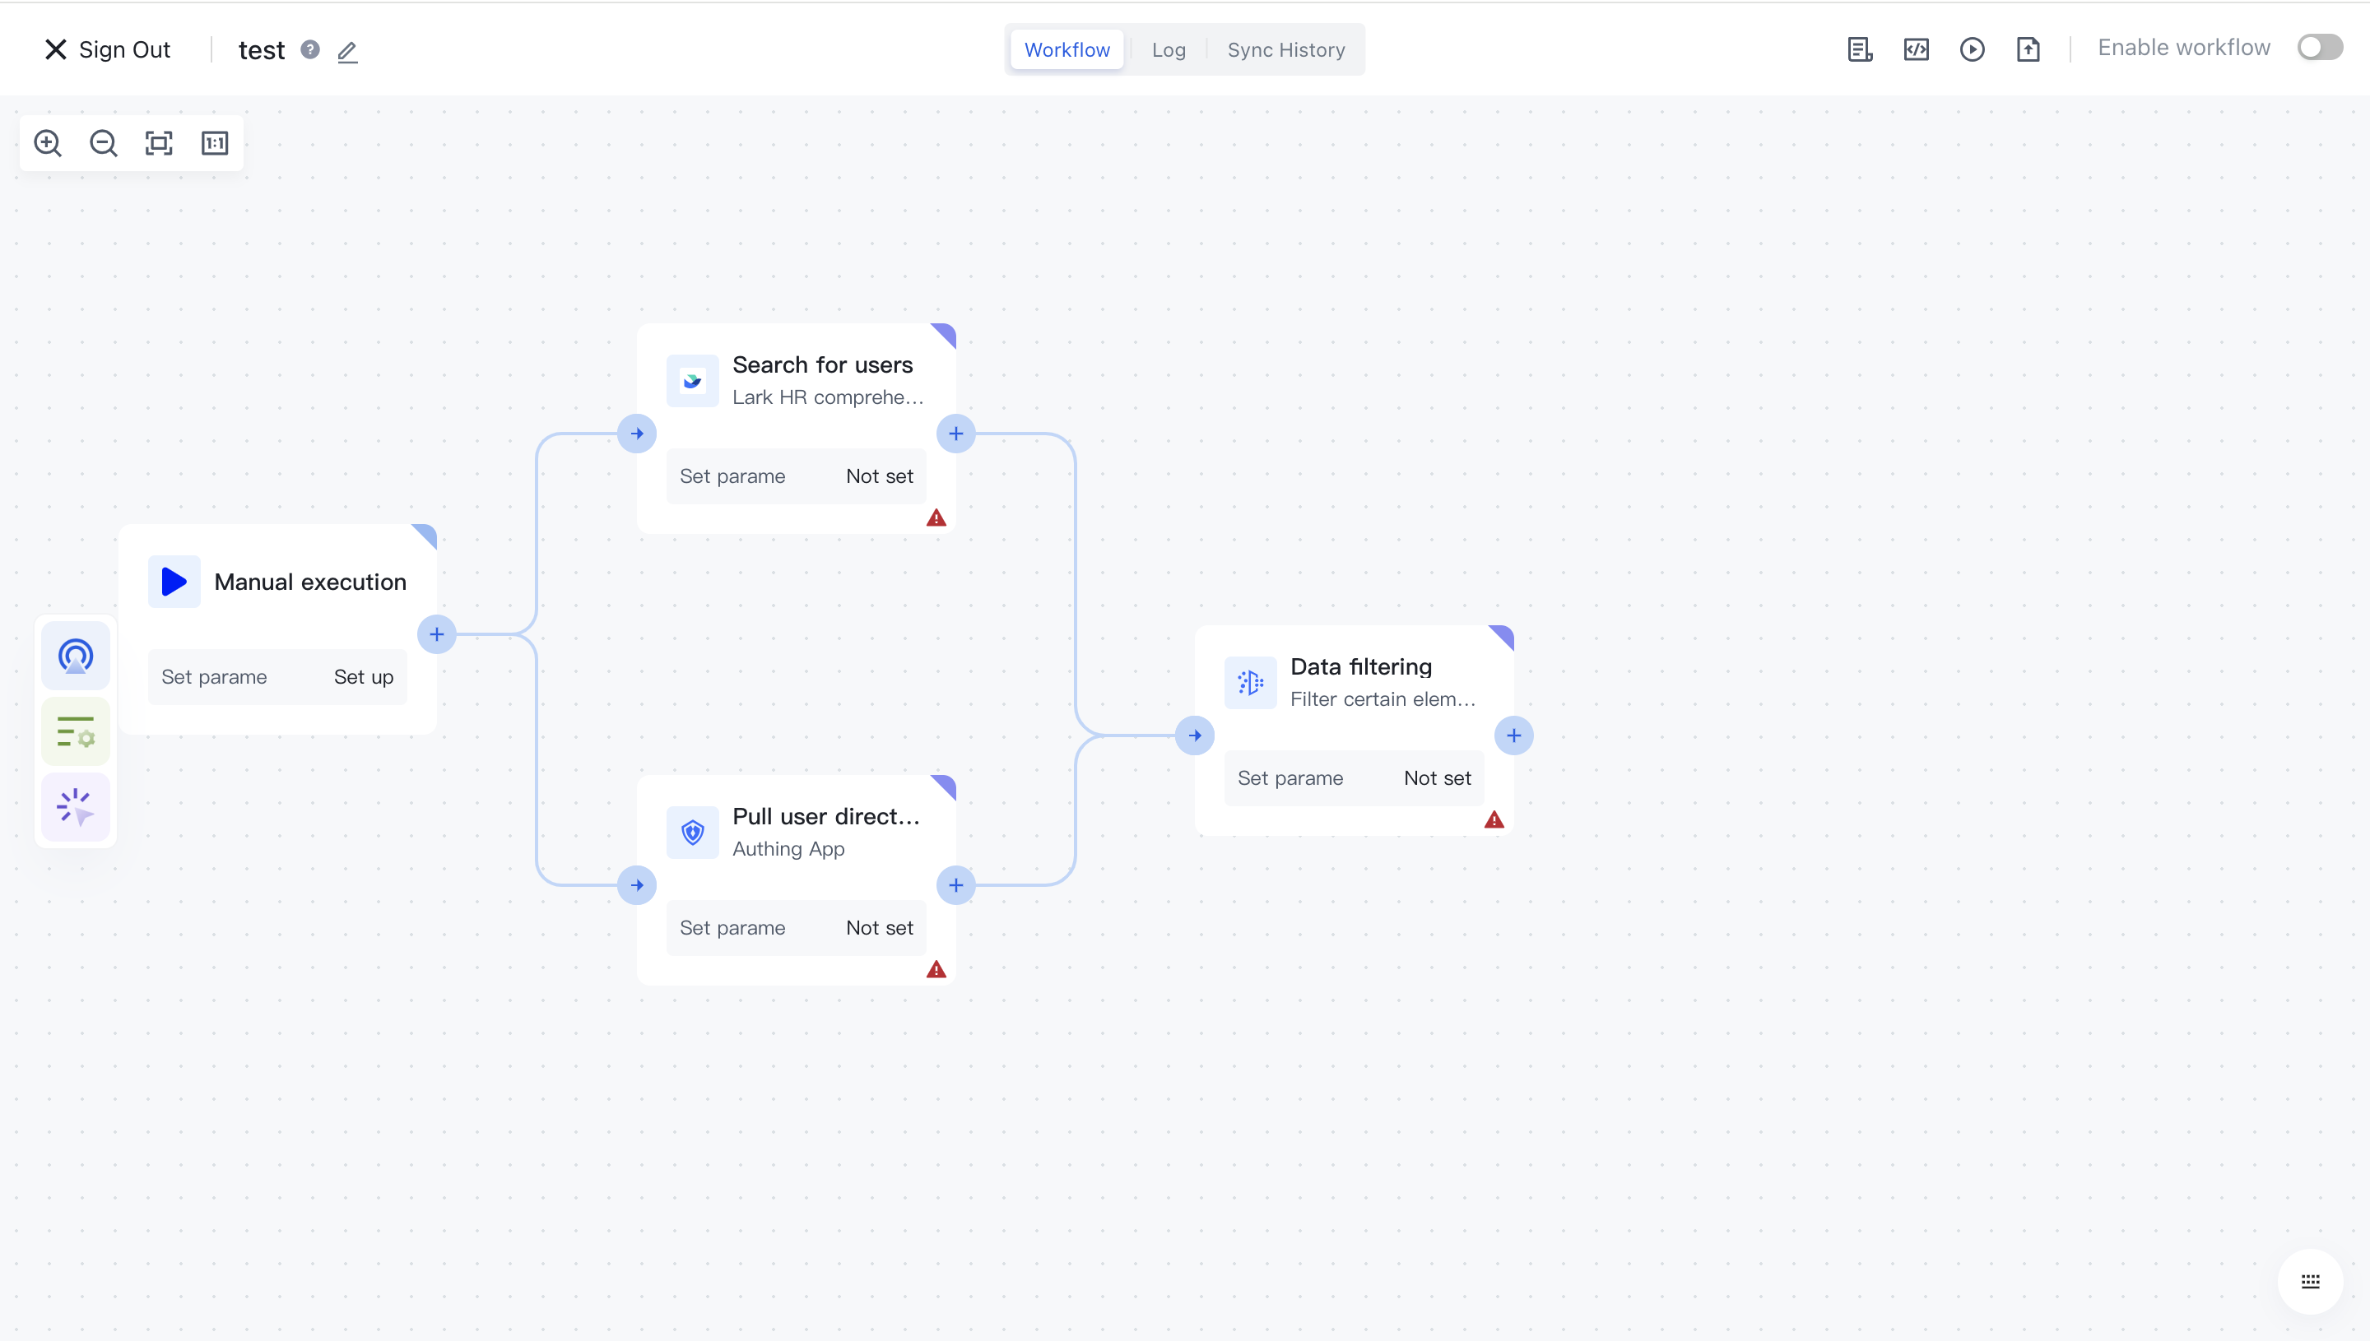Click Sign Out button

[x=107, y=49]
